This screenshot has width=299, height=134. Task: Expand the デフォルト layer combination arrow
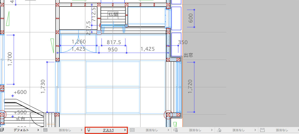[38, 130]
